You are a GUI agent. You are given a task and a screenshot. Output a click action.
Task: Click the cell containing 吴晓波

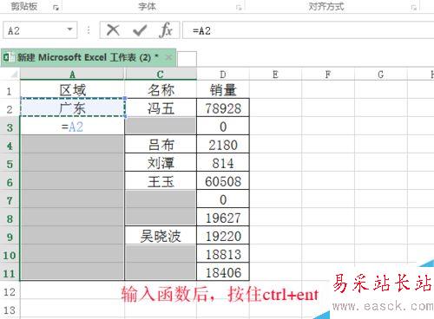pyautogui.click(x=161, y=236)
